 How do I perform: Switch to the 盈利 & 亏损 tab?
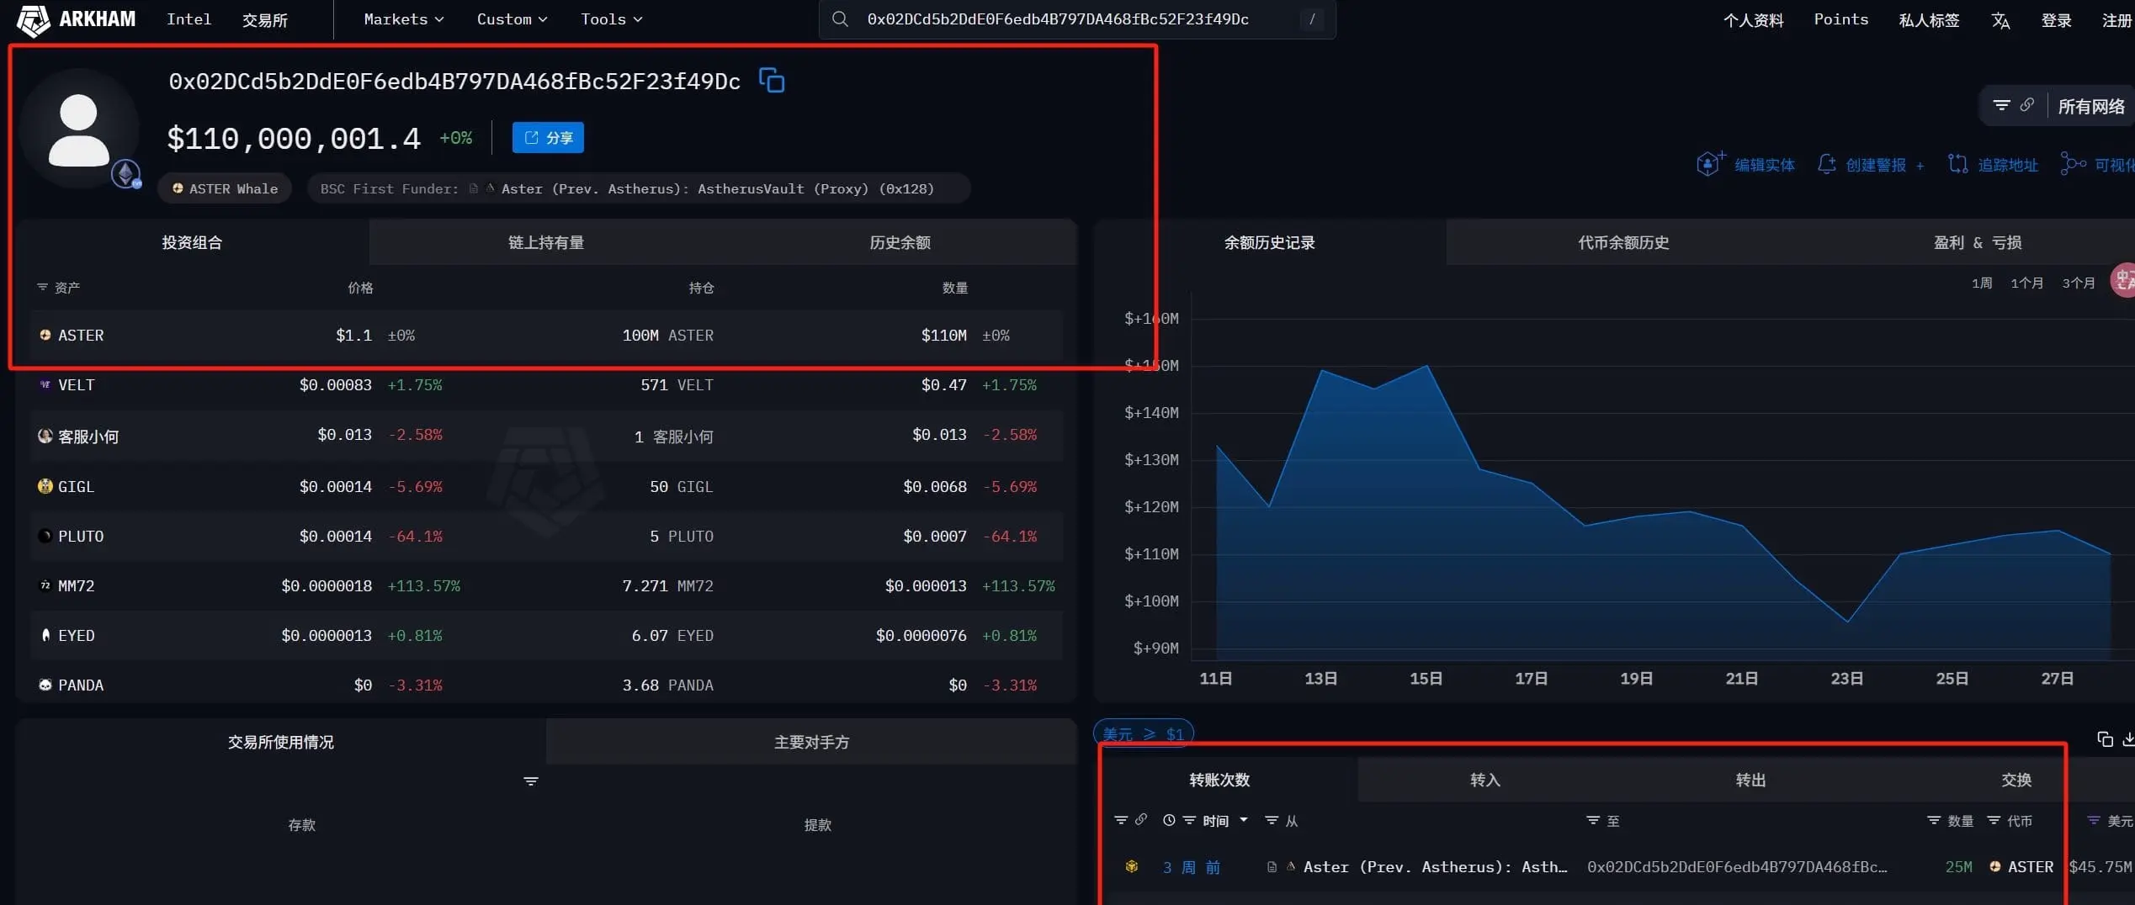point(1977,242)
